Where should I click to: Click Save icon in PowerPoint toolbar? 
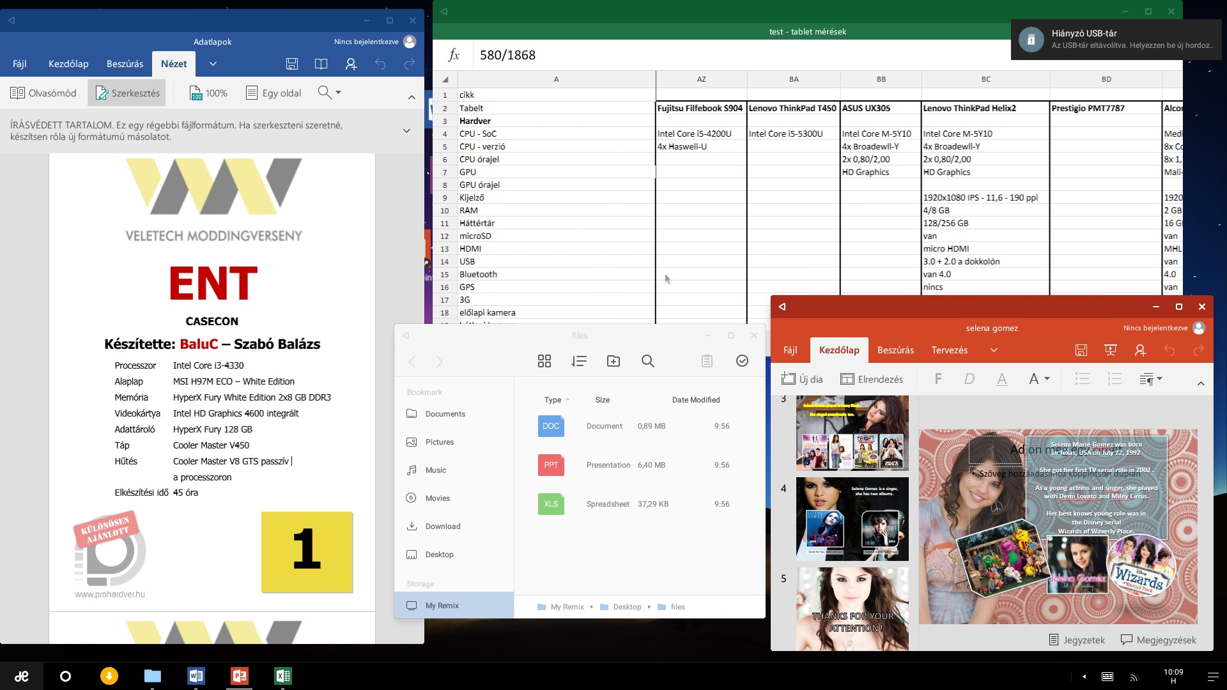click(x=1081, y=350)
